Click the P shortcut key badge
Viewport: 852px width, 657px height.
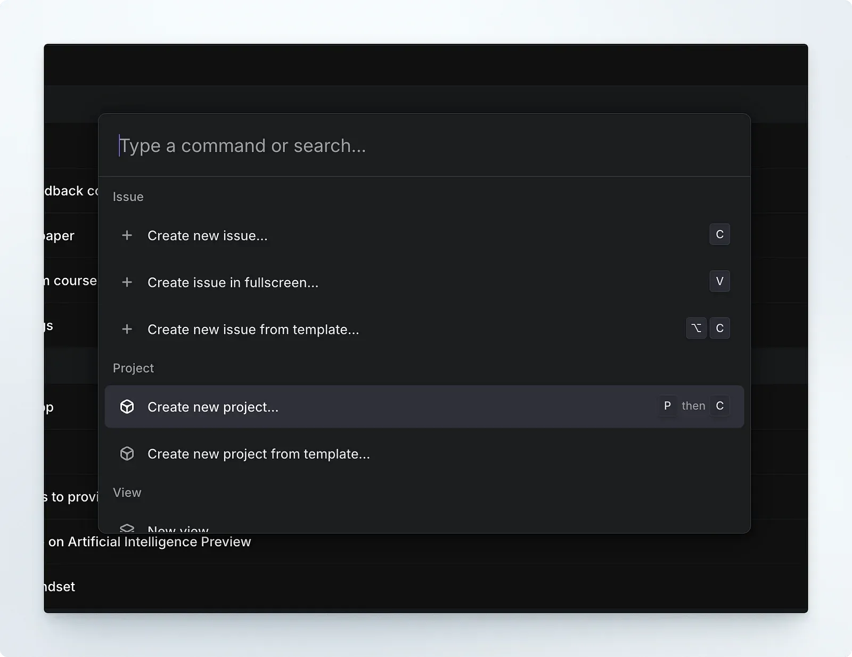(667, 406)
